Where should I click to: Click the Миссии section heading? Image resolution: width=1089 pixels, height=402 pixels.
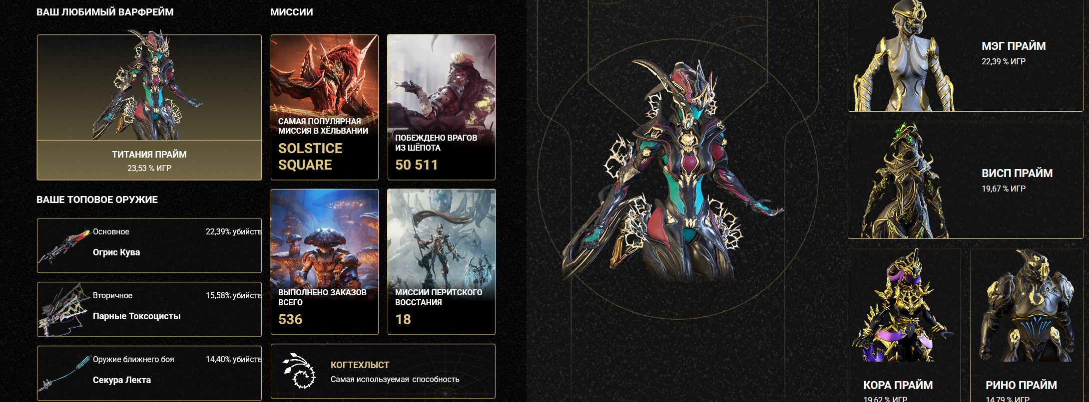(292, 12)
